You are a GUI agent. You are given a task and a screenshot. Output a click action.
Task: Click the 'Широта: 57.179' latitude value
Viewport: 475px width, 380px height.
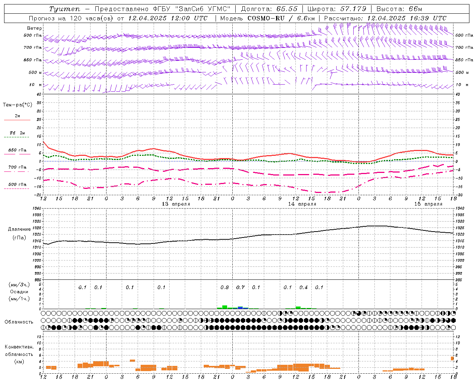337,9
